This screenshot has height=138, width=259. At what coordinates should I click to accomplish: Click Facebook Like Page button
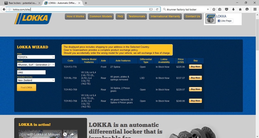[x=225, y=21]
